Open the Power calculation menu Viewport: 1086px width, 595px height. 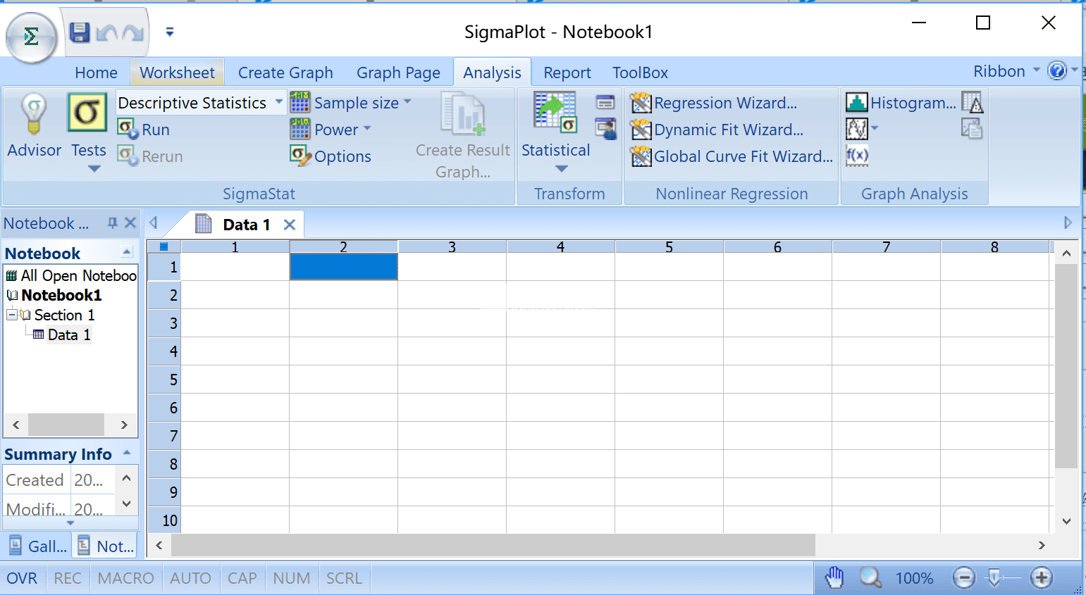pos(331,130)
